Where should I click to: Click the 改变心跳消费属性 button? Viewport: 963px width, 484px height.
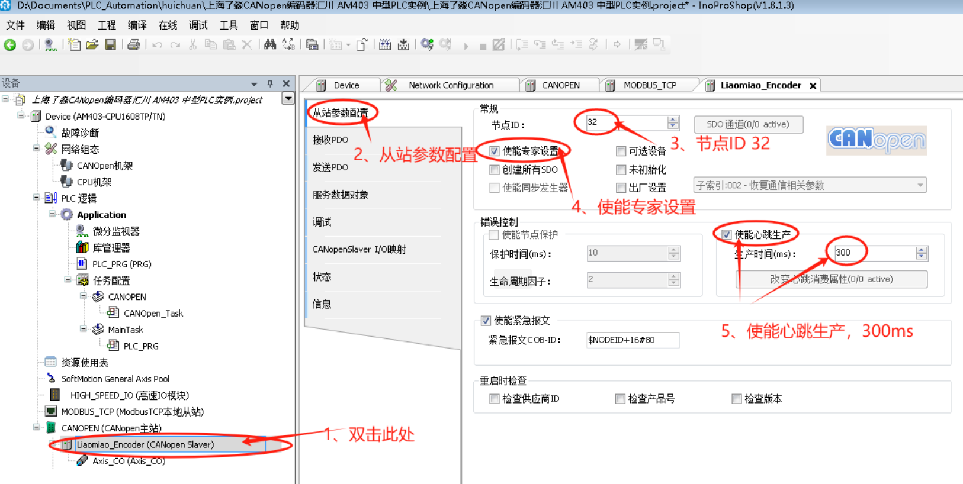(831, 279)
